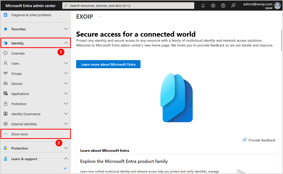The height and width of the screenshot is (174, 283).
Task: Open the notifications bell
Action: (203, 5)
